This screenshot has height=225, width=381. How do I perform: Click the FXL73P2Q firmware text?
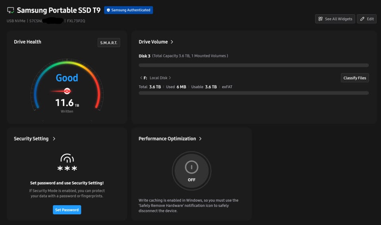(76, 21)
